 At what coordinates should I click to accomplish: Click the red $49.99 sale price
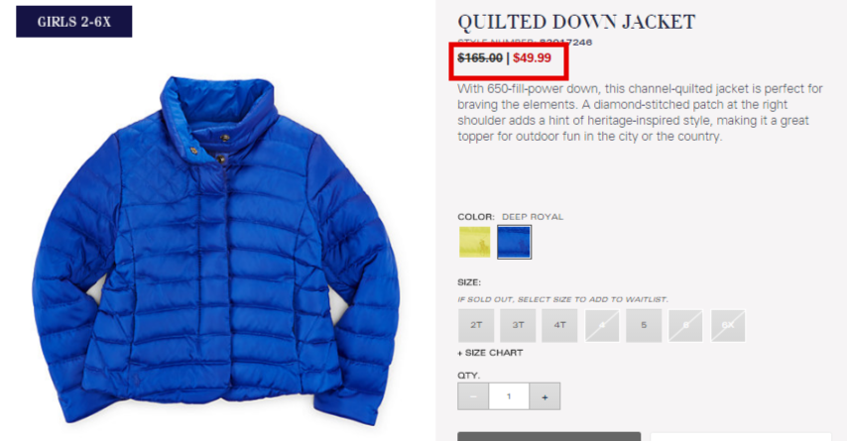point(532,57)
